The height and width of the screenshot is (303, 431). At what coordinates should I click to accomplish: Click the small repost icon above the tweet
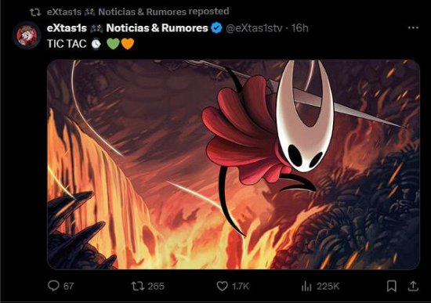[35, 12]
